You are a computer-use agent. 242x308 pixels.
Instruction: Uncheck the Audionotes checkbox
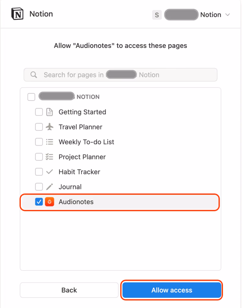[39, 202]
